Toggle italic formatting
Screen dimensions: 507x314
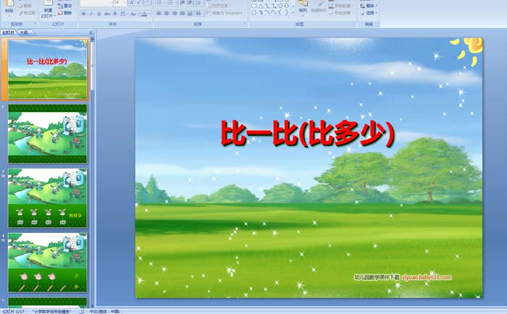[x=91, y=13]
